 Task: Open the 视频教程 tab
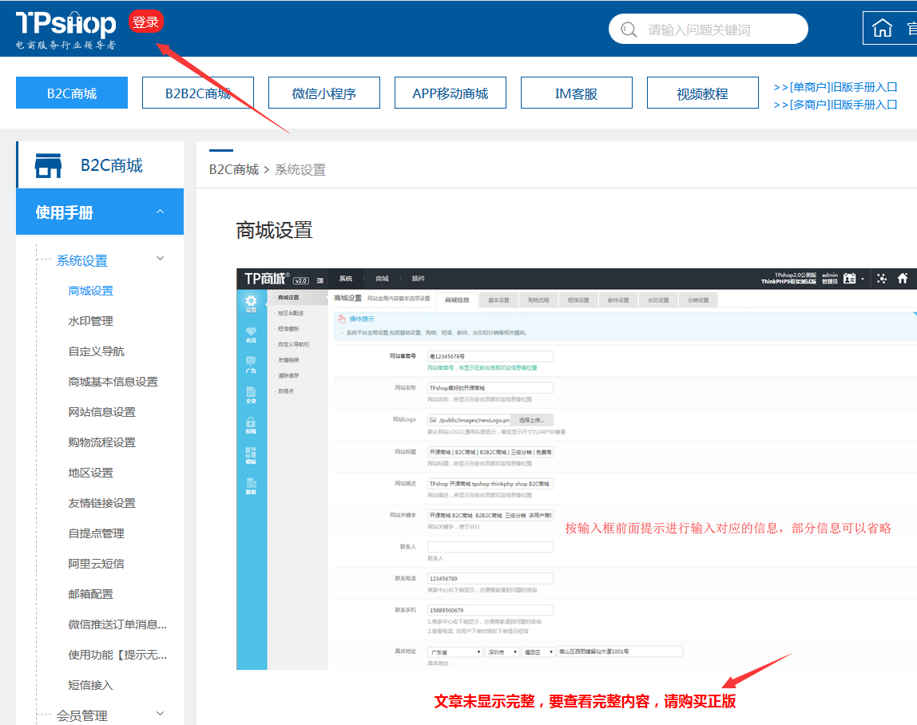pyautogui.click(x=703, y=93)
